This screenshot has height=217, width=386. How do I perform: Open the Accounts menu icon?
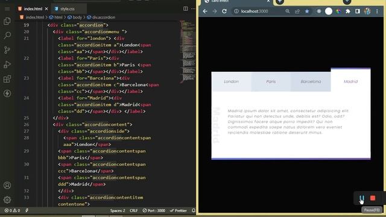pos(7,185)
